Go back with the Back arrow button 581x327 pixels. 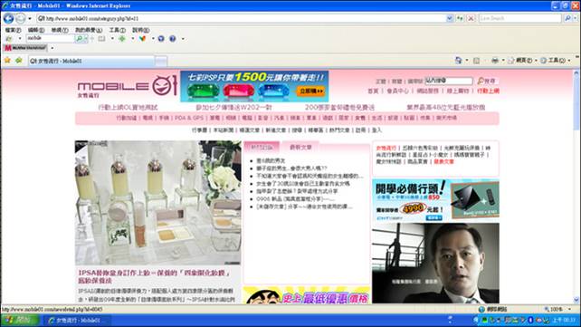click(x=8, y=18)
